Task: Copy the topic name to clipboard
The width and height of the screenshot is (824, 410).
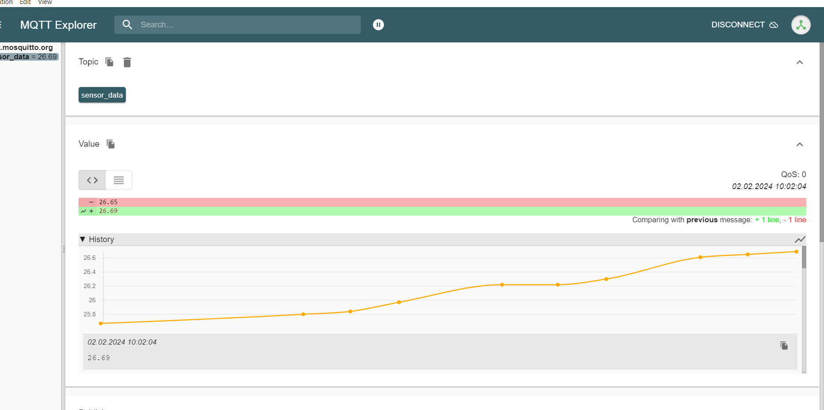Action: (x=110, y=62)
